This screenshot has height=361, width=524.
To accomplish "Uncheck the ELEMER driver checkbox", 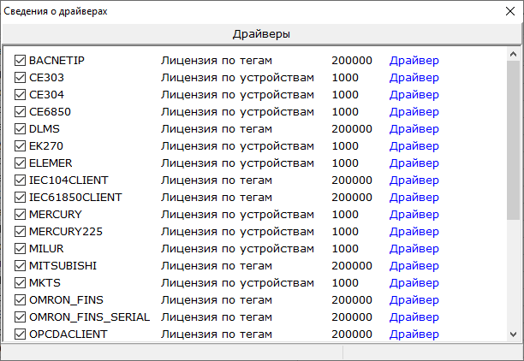I will (20, 163).
